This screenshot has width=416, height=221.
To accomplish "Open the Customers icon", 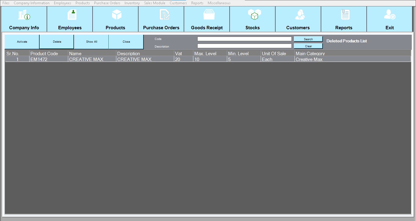I will pos(300,15).
